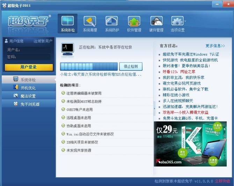The width and height of the screenshot is (234, 186).
Task: Click the 用户登录 yellow button
Action: 29,67
